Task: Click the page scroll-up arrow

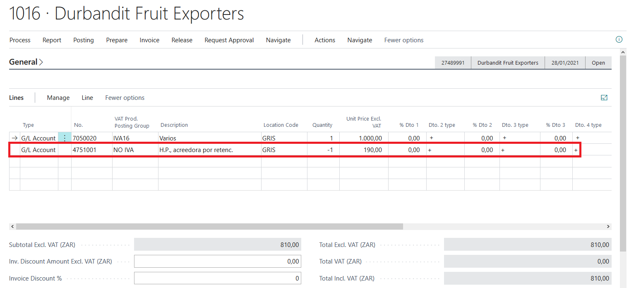Action: click(x=623, y=52)
